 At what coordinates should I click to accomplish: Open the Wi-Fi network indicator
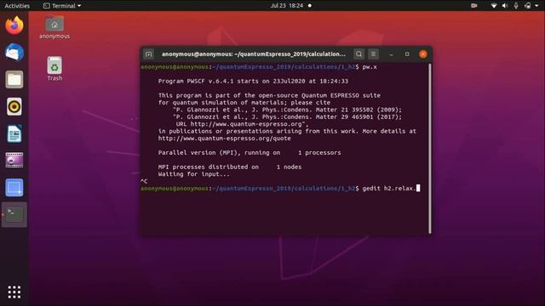click(x=494, y=6)
